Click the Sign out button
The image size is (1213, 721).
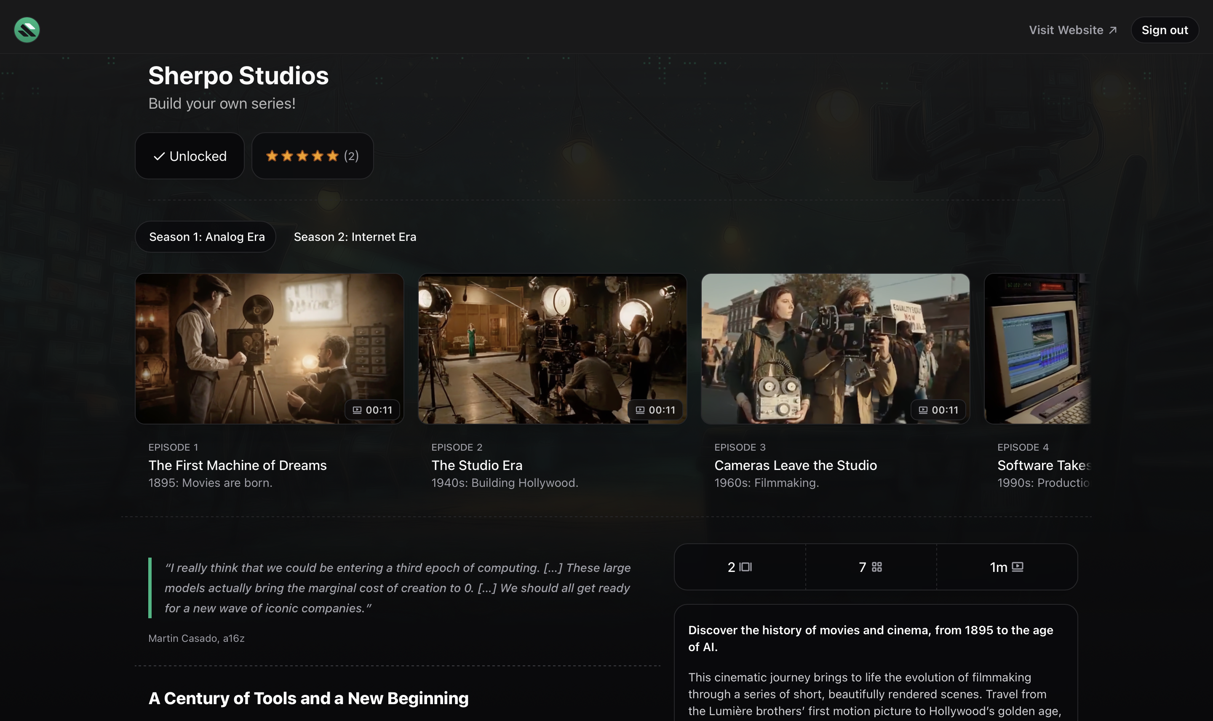[1165, 29]
